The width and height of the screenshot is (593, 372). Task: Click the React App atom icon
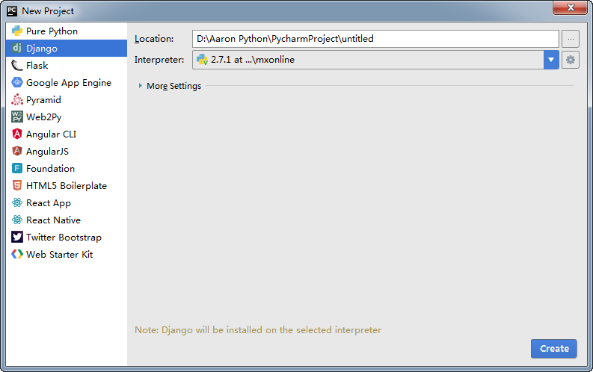17,202
